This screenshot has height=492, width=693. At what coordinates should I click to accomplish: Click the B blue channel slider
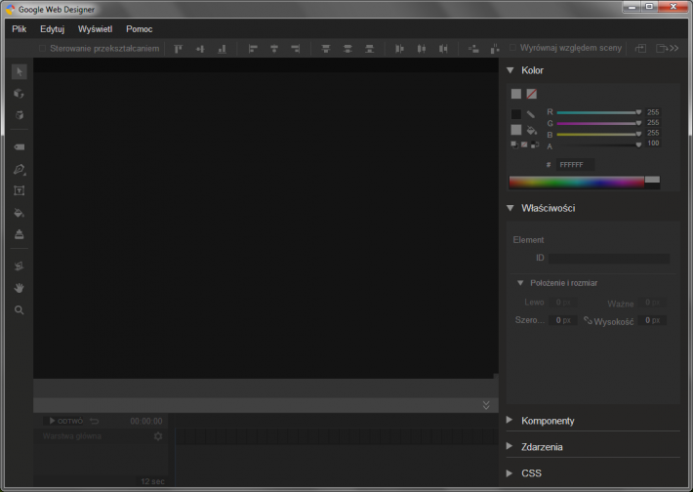[x=599, y=134]
